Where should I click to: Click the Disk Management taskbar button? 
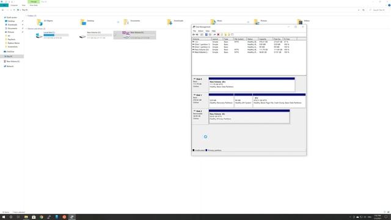coord(72,217)
